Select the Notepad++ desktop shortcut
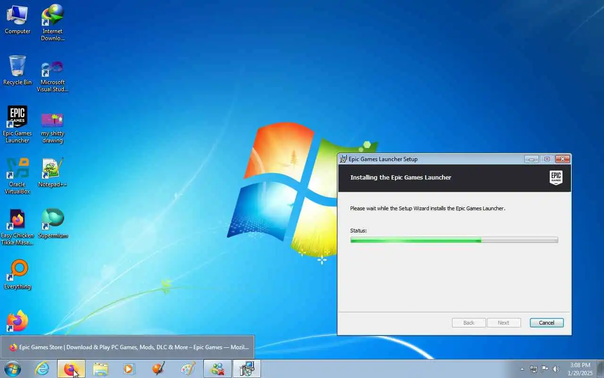The width and height of the screenshot is (604, 378). point(52,172)
